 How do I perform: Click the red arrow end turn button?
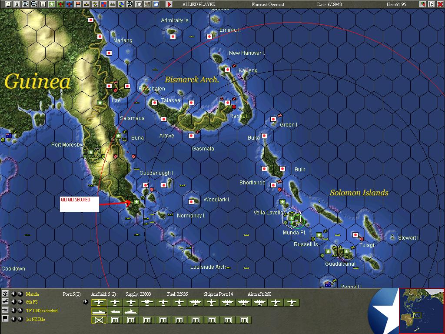click(x=169, y=4)
